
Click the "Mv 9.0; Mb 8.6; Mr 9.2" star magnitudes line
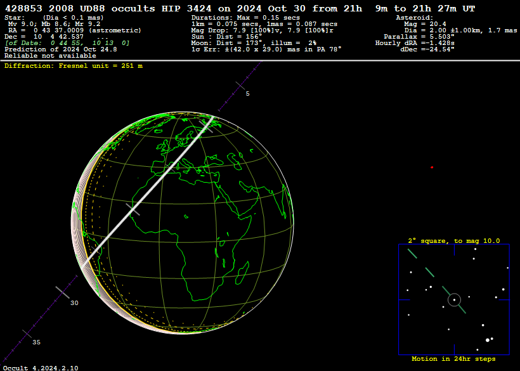click(54, 24)
